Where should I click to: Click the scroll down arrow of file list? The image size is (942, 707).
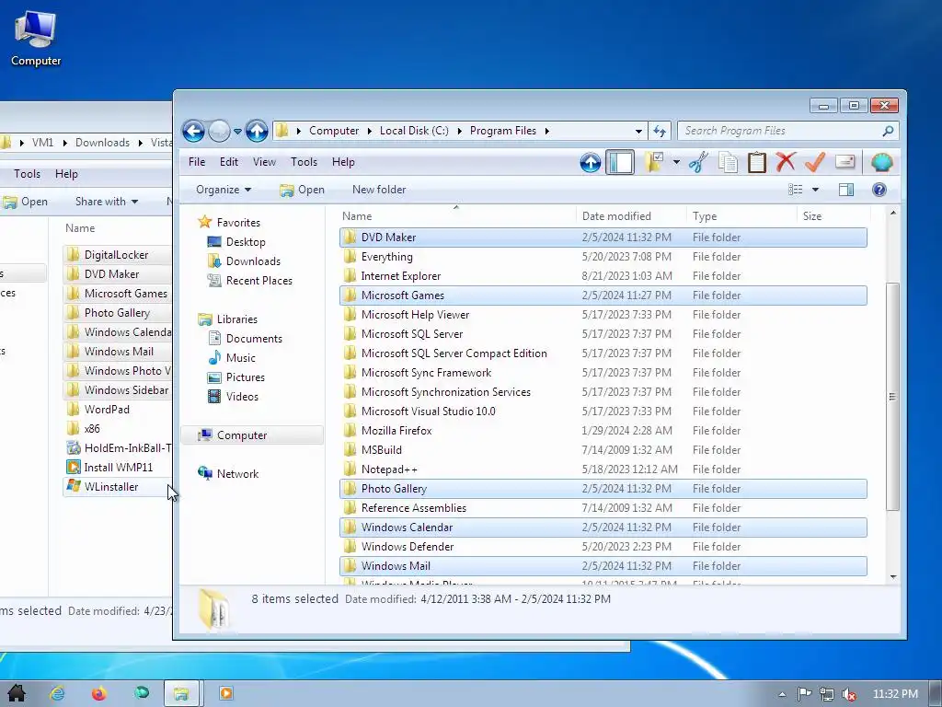893,577
